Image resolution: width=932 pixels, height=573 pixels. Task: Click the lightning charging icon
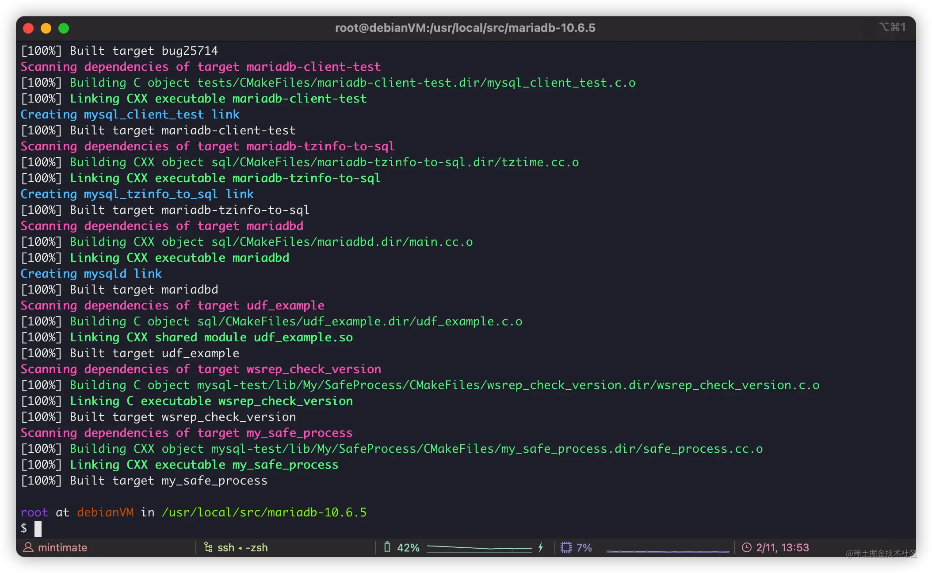point(540,547)
